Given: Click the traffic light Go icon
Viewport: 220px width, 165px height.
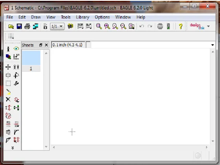Looking at the screenshot, I should [x=168, y=26].
